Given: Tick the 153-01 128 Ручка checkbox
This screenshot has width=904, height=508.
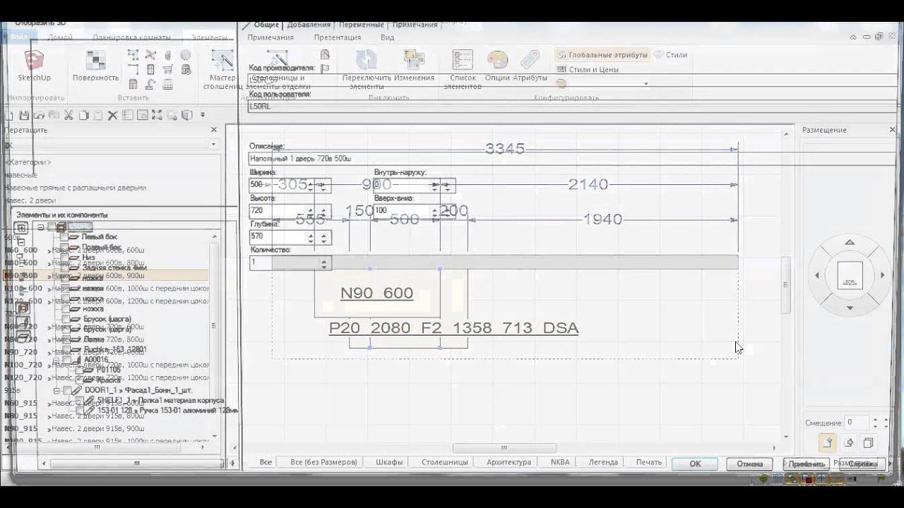Looking at the screenshot, I should pos(80,411).
